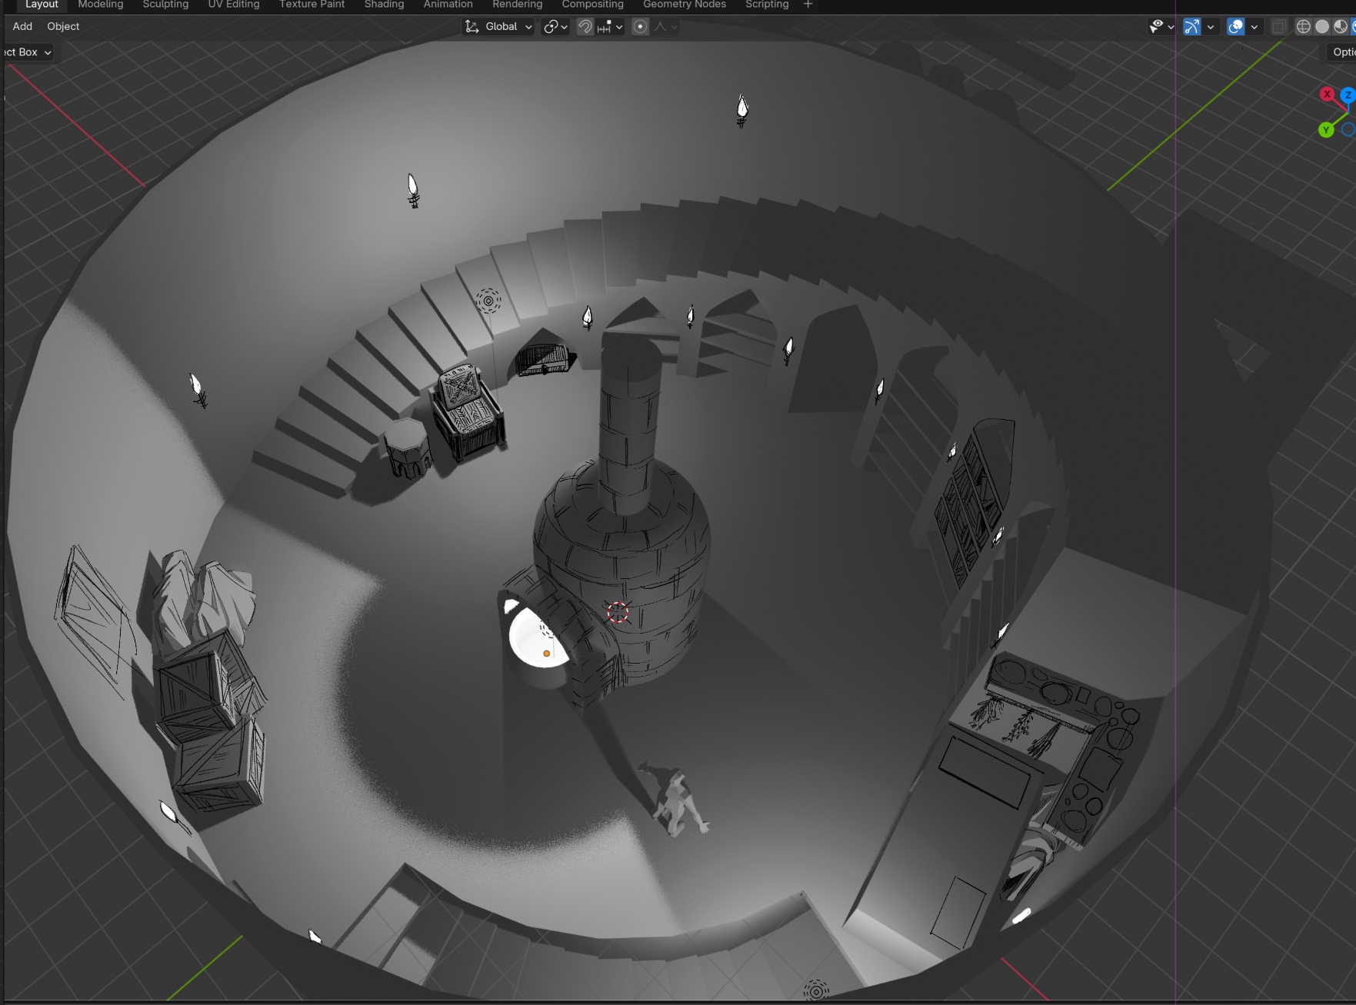The height and width of the screenshot is (1005, 1356).
Task: Switch to Material Preview shading
Action: pyautogui.click(x=1341, y=27)
